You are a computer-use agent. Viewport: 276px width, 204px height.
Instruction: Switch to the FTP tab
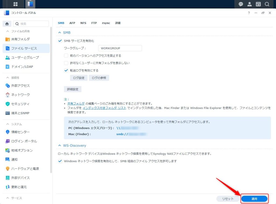click(x=94, y=23)
